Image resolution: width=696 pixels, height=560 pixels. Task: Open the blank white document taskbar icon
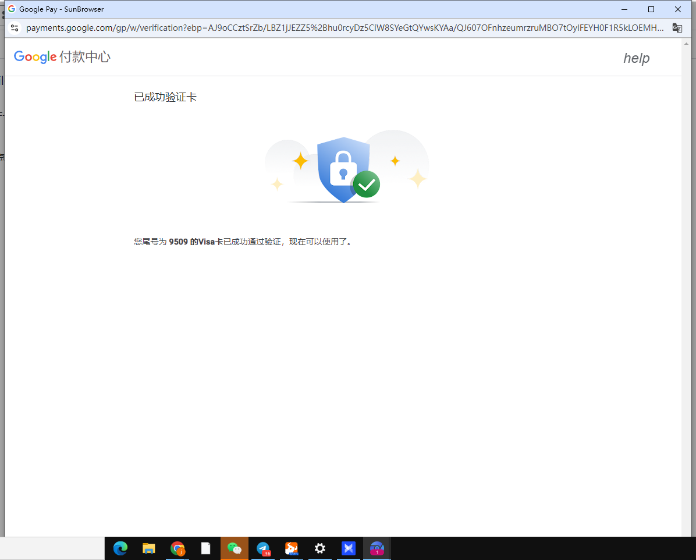[x=205, y=548]
